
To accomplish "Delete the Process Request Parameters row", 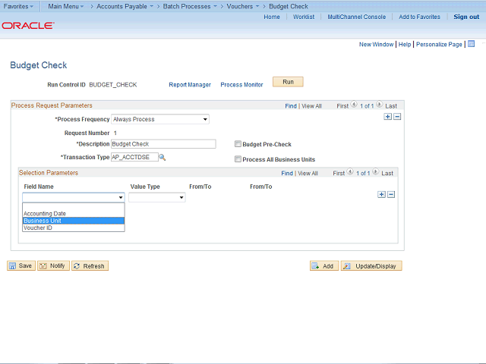I will click(397, 116).
